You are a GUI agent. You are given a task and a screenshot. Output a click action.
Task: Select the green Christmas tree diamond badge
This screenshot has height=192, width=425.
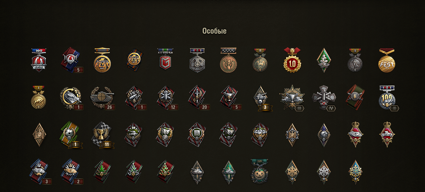[x=324, y=60]
